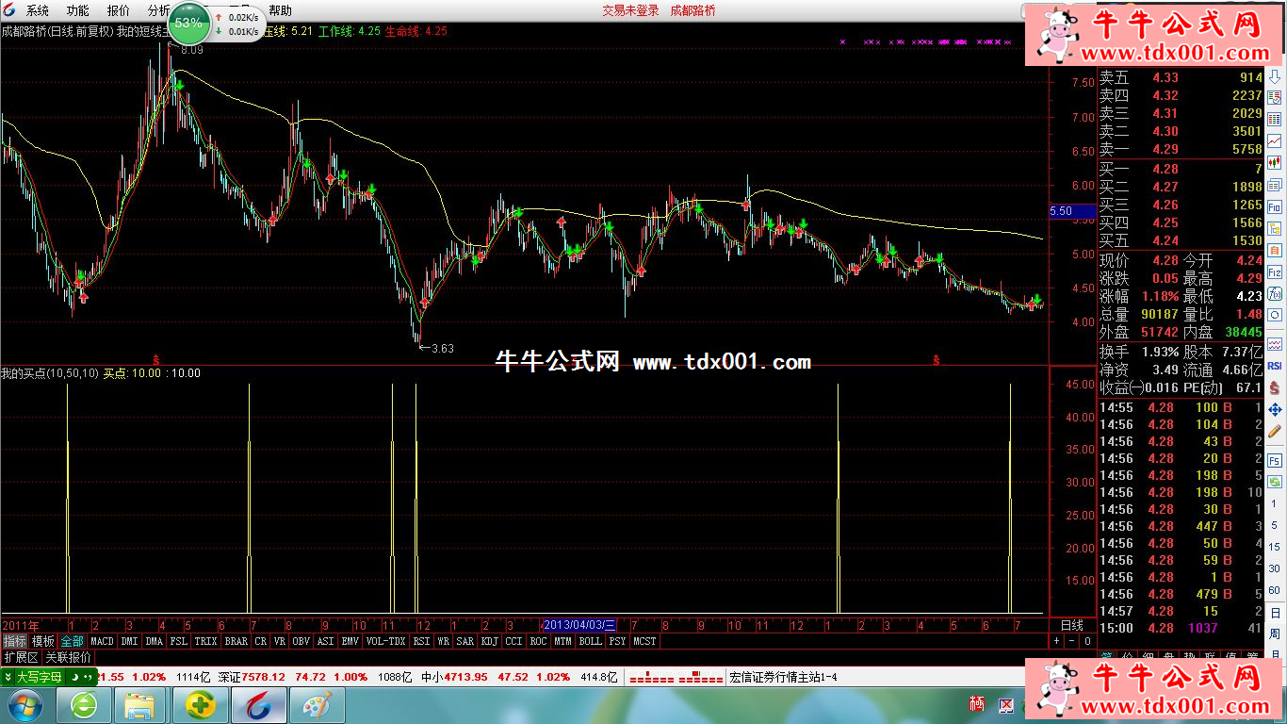Open the 系统 menu
This screenshot has height=724, width=1287.
38,10
